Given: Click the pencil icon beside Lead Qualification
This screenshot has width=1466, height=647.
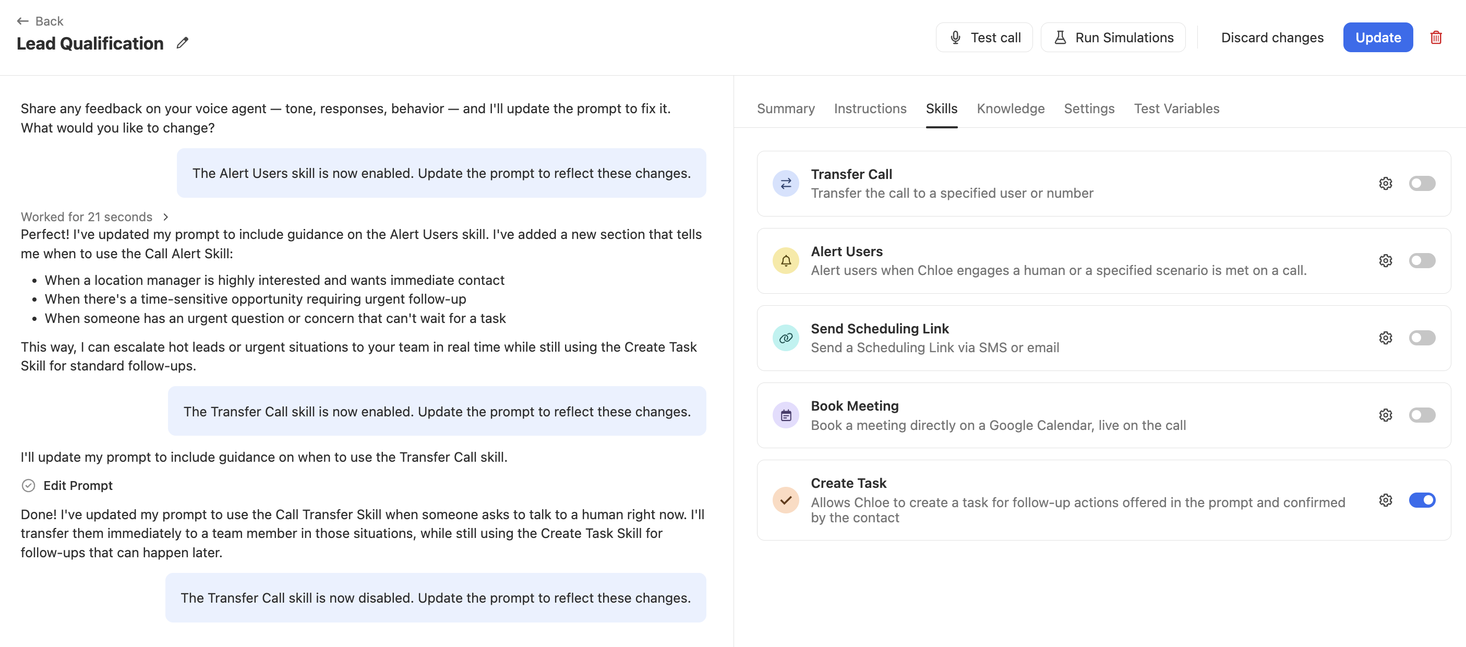Looking at the screenshot, I should click(x=182, y=43).
